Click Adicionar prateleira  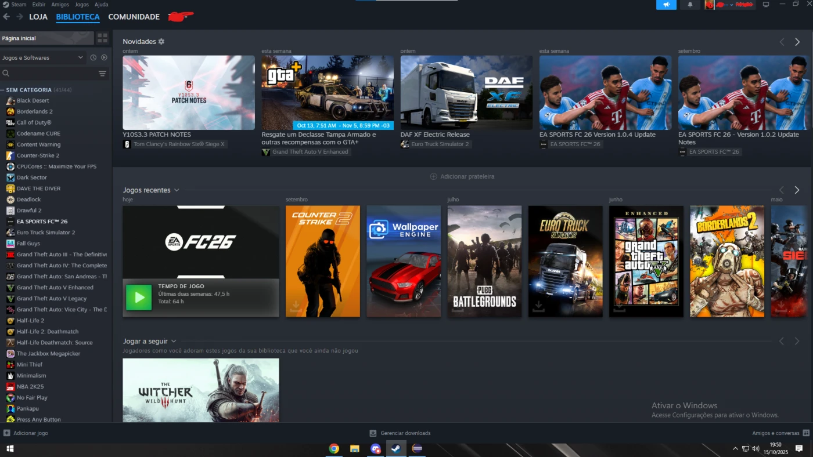click(x=462, y=176)
